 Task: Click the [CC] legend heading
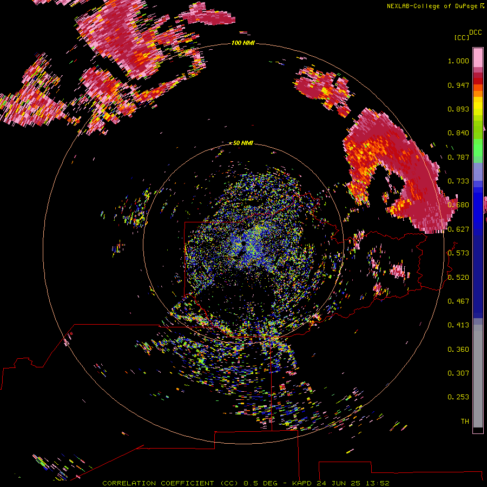(x=462, y=37)
